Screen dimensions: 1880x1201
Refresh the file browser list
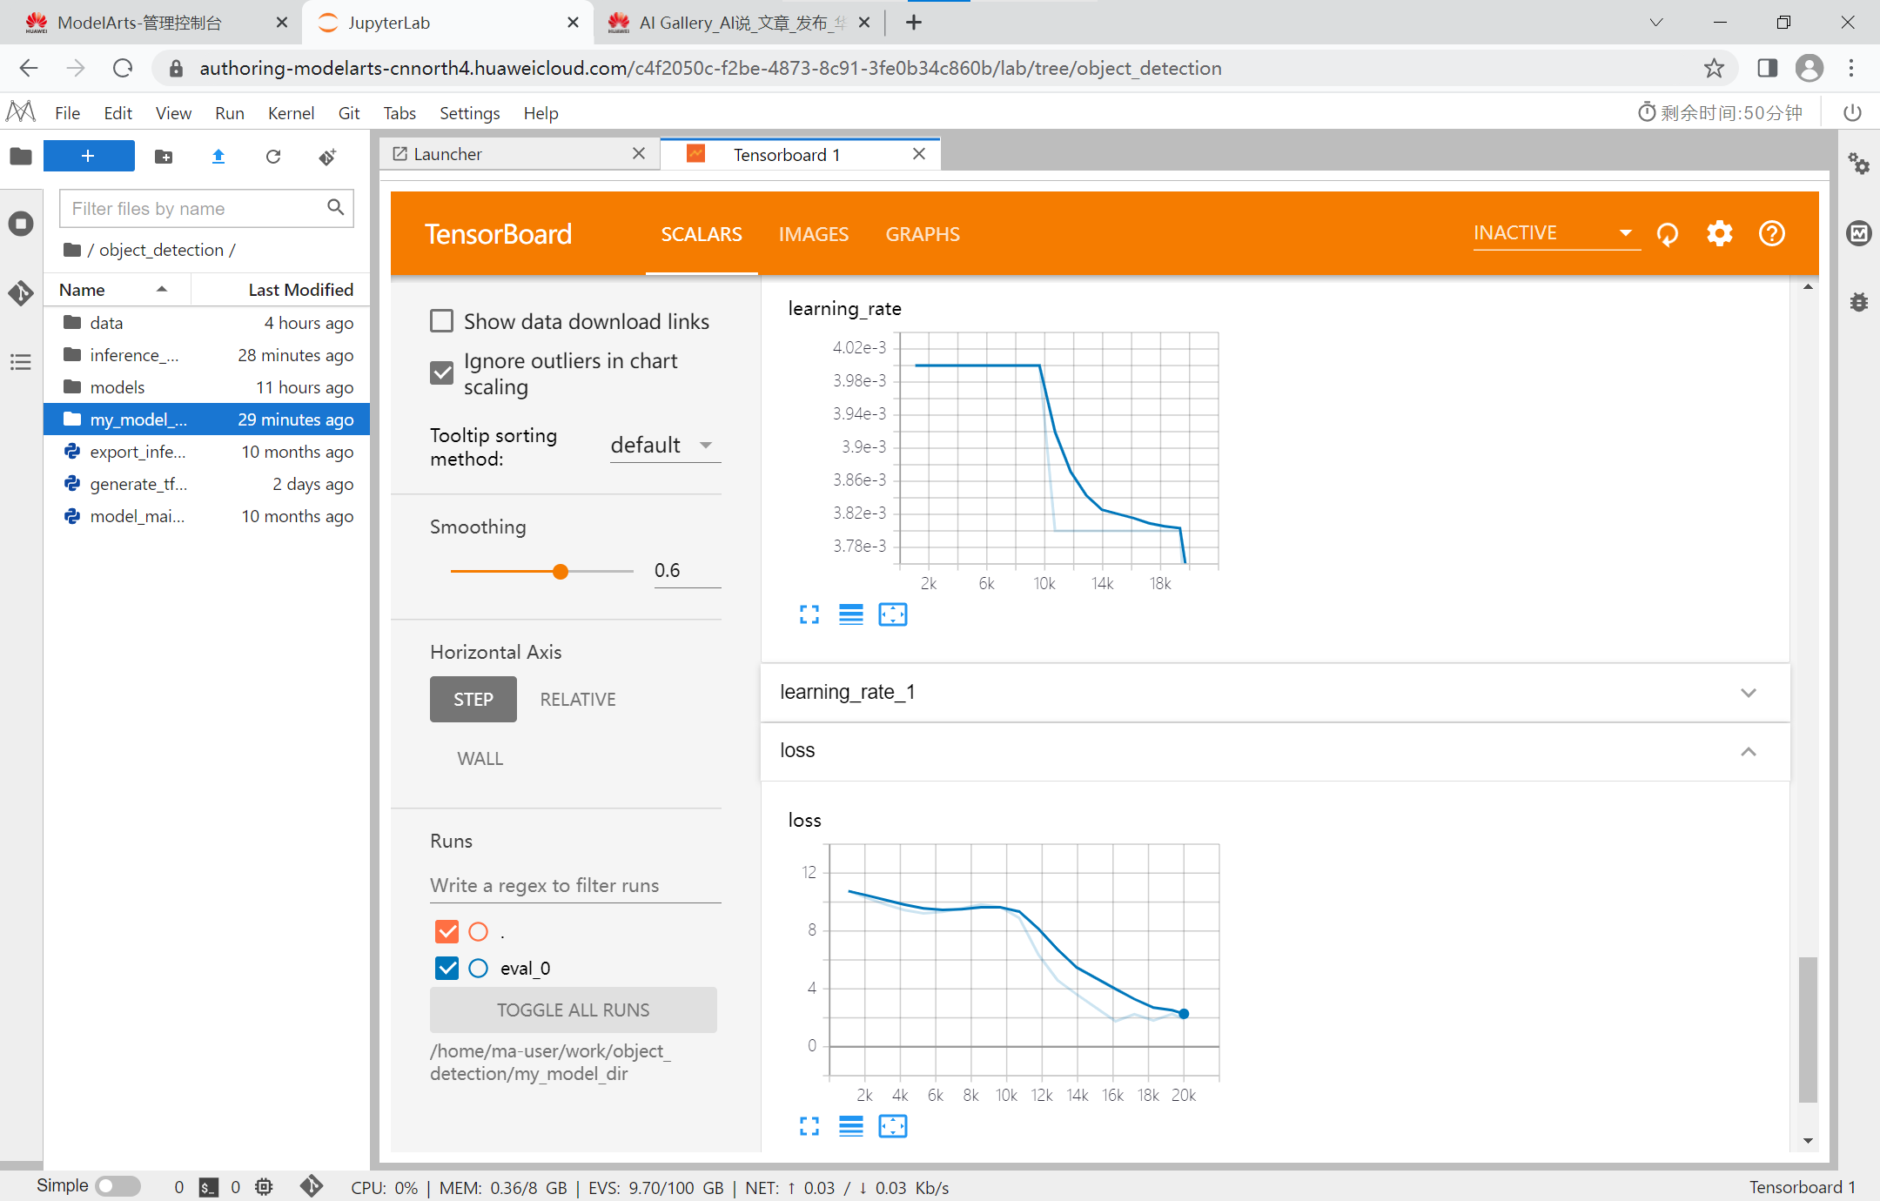coord(273,157)
